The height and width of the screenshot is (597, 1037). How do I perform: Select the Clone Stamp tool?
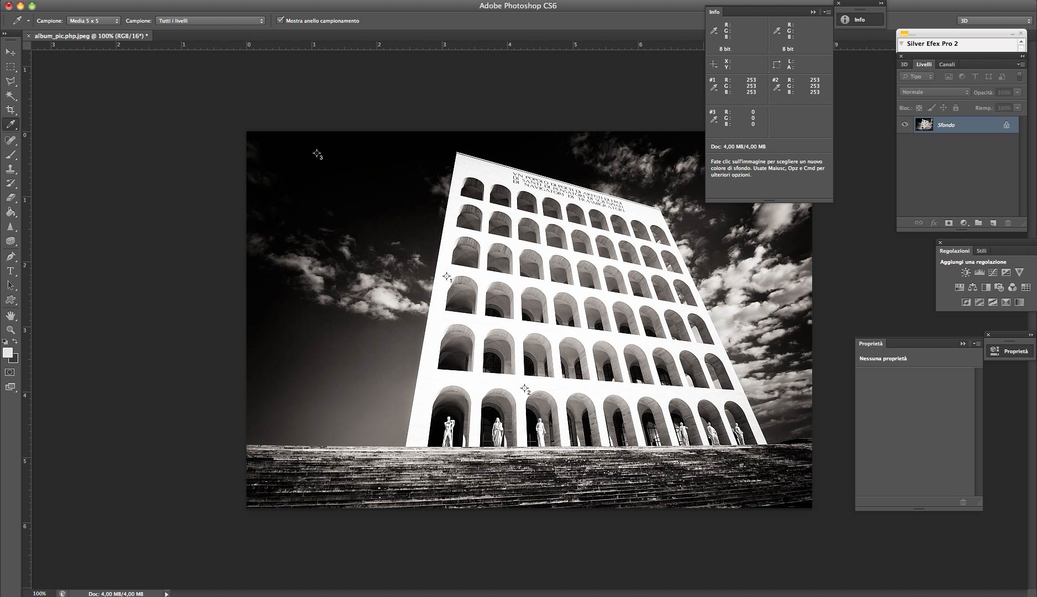[x=10, y=169]
